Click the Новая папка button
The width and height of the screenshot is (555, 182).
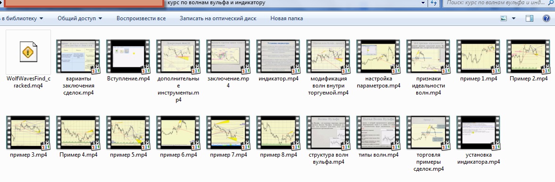click(x=286, y=18)
